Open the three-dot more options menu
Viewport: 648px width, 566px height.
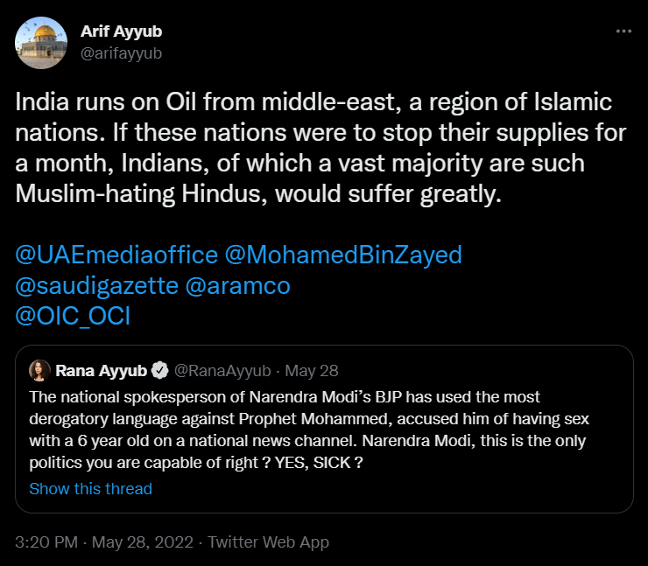623,31
